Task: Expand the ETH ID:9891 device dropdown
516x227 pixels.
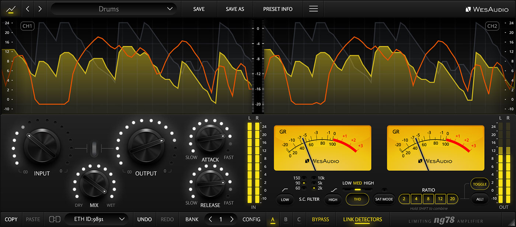Action: click(97, 219)
